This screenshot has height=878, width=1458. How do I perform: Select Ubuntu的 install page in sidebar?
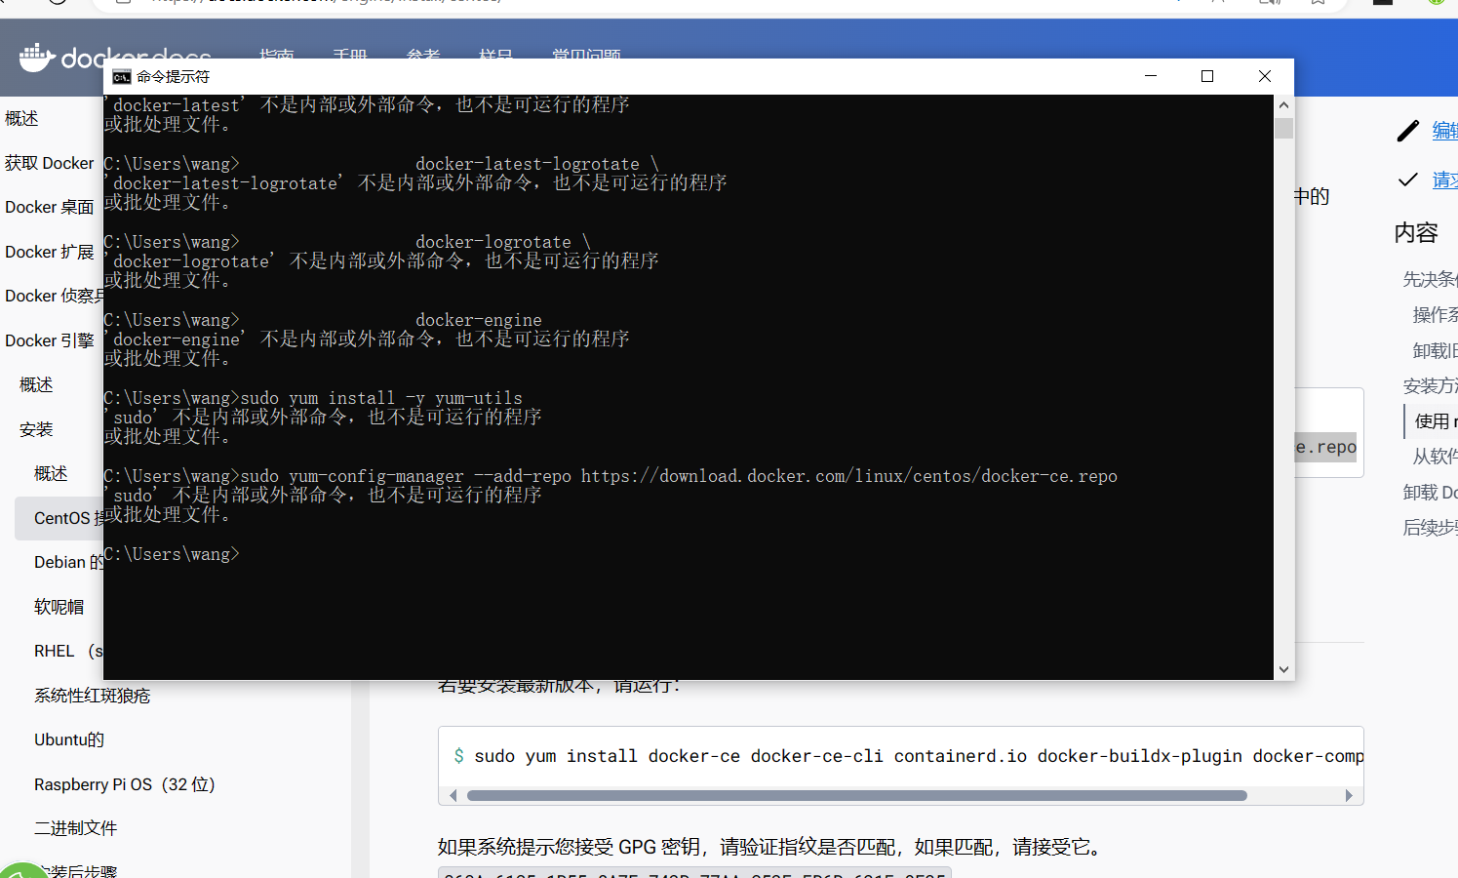coord(69,739)
